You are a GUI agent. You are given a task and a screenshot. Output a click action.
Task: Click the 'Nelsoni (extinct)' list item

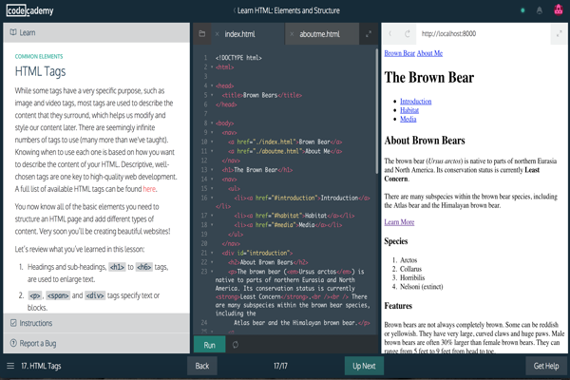tap(421, 287)
